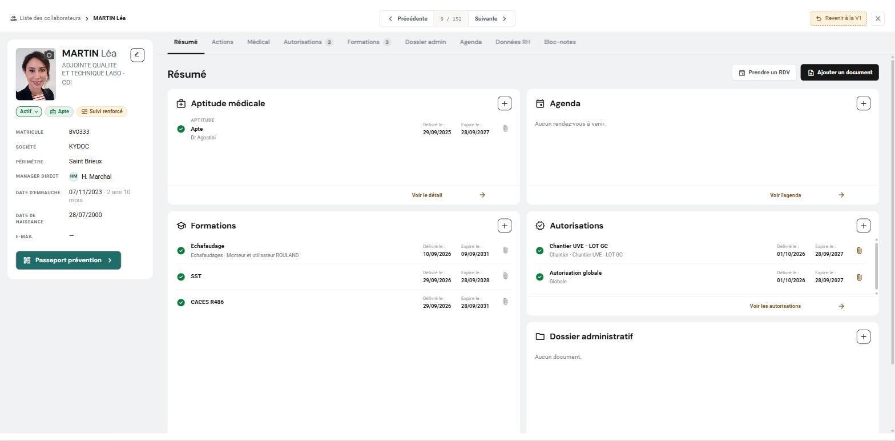
Task: Close the collaborator record with X
Action: pyautogui.click(x=878, y=18)
